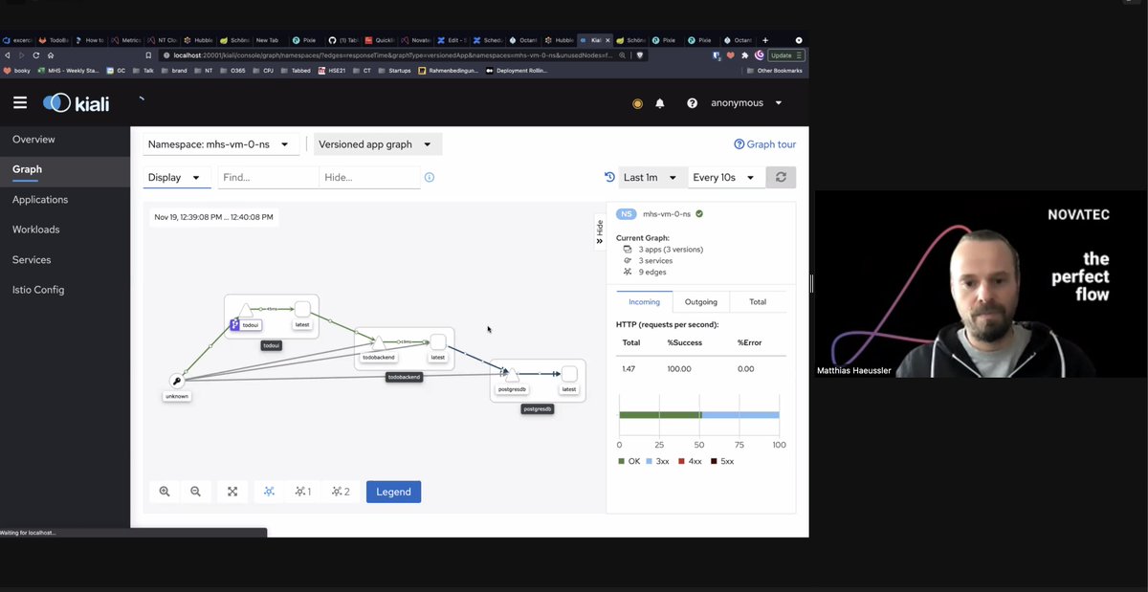Go to Overview in sidebar
Screen dimensions: 1148x592
pos(33,140)
